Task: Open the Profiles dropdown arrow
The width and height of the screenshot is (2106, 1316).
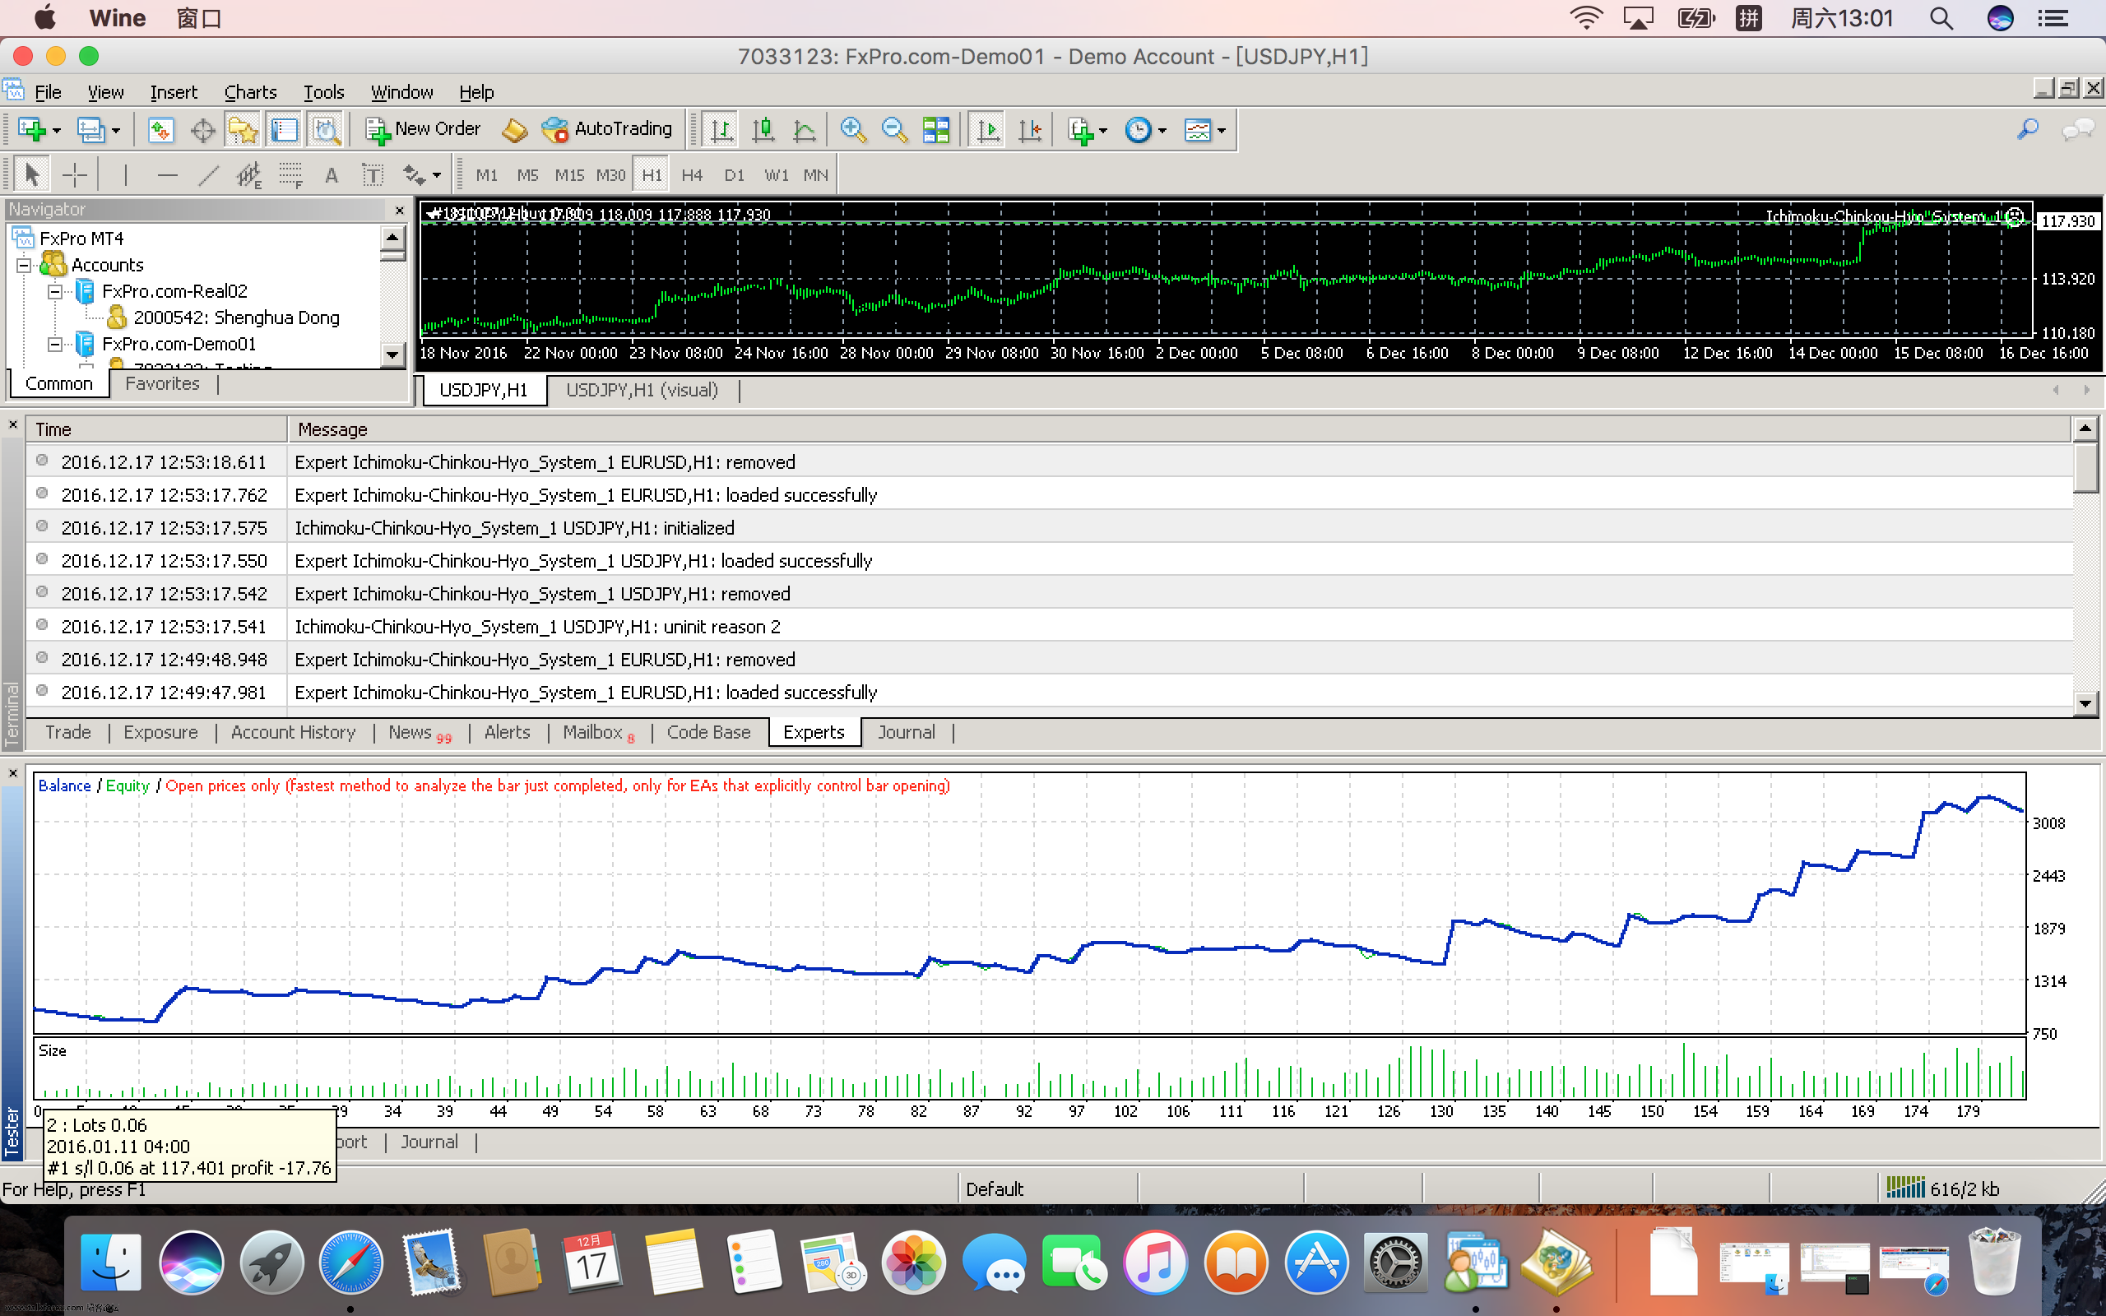Action: [116, 132]
